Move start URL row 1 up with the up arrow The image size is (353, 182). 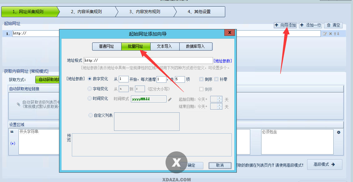pyautogui.click(x=335, y=34)
